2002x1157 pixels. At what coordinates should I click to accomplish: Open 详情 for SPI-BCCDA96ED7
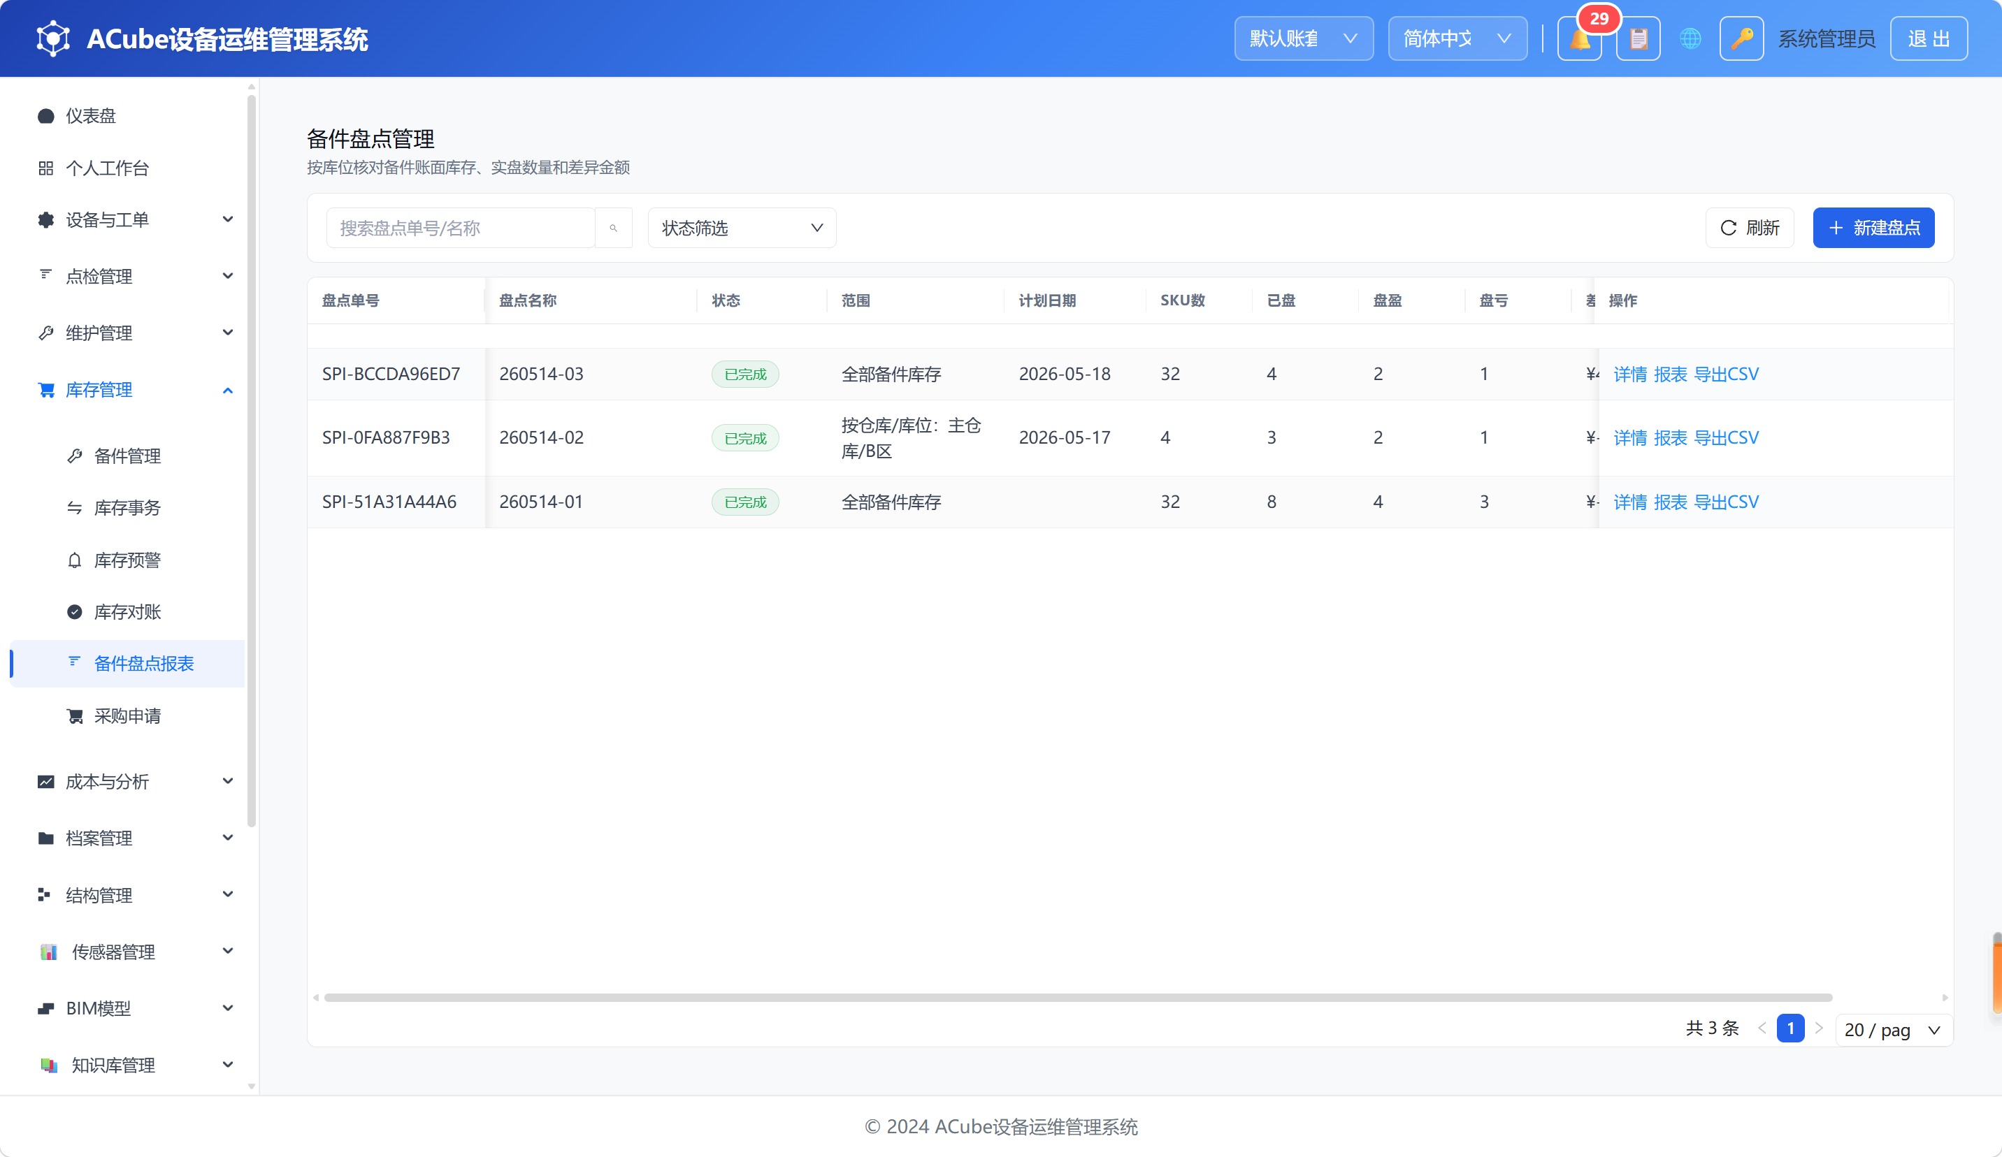[x=1630, y=374]
